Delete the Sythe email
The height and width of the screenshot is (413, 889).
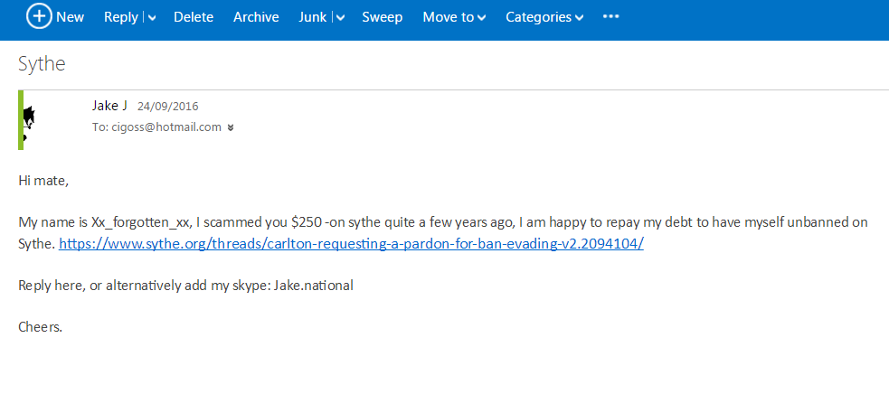[194, 17]
